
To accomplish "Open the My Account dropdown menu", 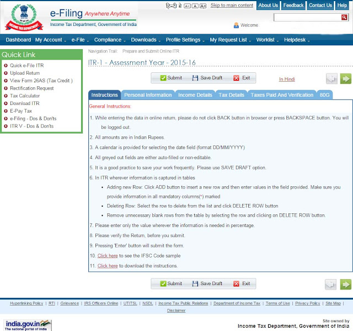I will (51, 40).
